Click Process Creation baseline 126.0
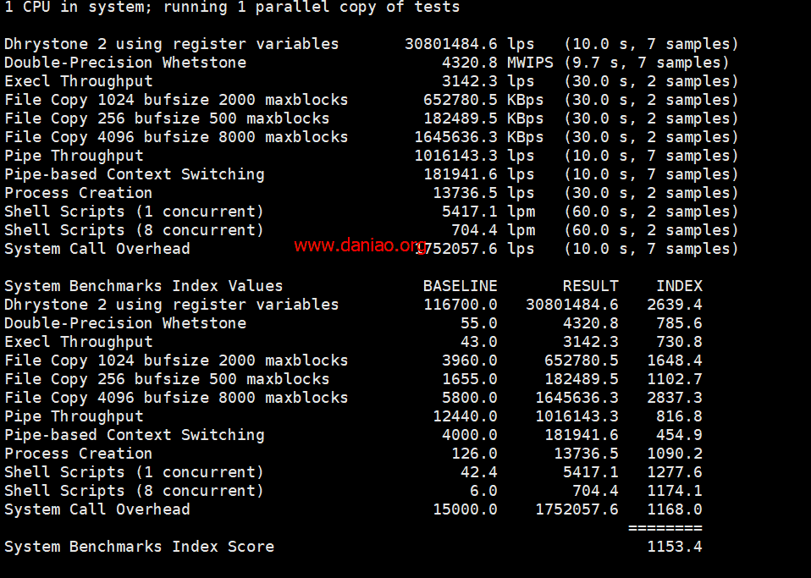The width and height of the screenshot is (811, 578). click(x=474, y=454)
